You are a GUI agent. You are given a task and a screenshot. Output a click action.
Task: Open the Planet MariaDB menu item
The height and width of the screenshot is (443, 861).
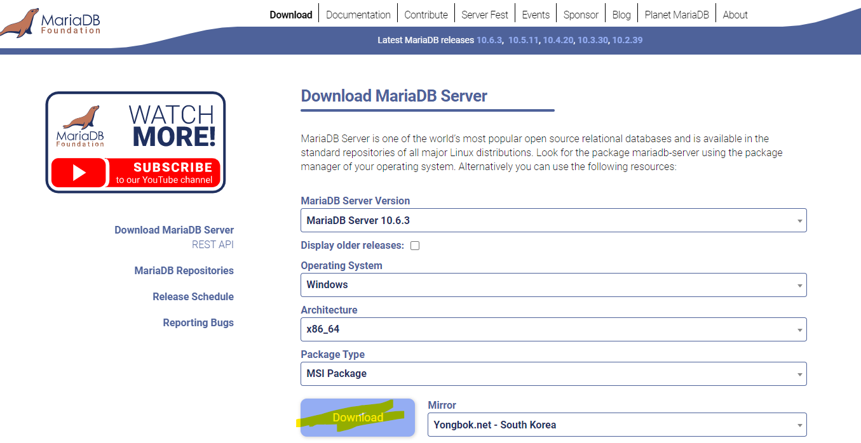(677, 15)
